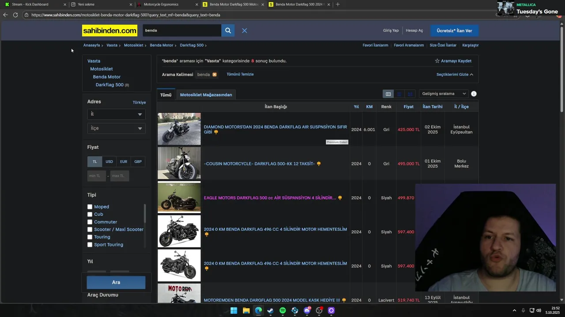The image size is (565, 317).
Task: Click the purple circle app taskbar icon
Action: click(331, 310)
